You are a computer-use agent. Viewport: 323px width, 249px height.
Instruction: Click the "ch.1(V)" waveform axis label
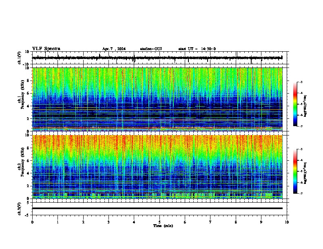pos(20,58)
